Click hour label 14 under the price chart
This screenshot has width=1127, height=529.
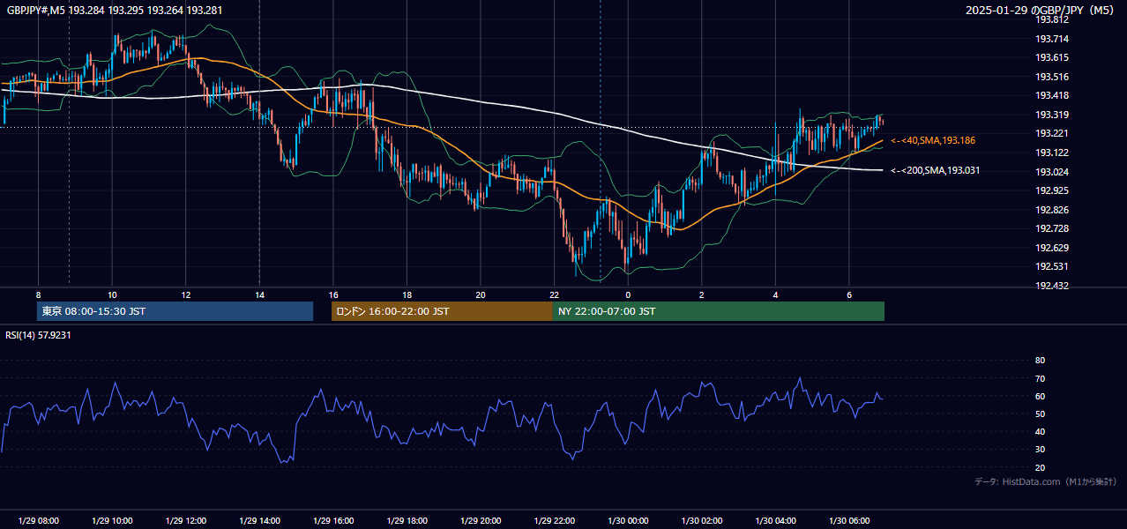coord(259,294)
